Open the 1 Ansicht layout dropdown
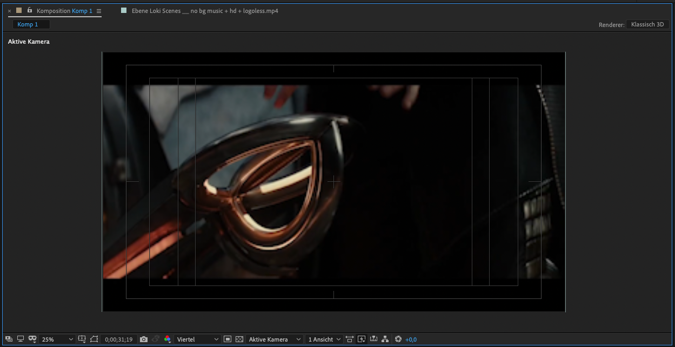The width and height of the screenshot is (675, 347). (323, 339)
